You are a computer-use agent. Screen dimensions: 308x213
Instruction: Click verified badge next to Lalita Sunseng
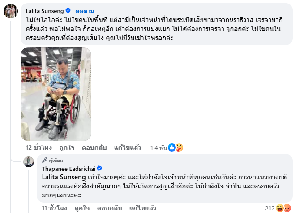[x=68, y=10]
